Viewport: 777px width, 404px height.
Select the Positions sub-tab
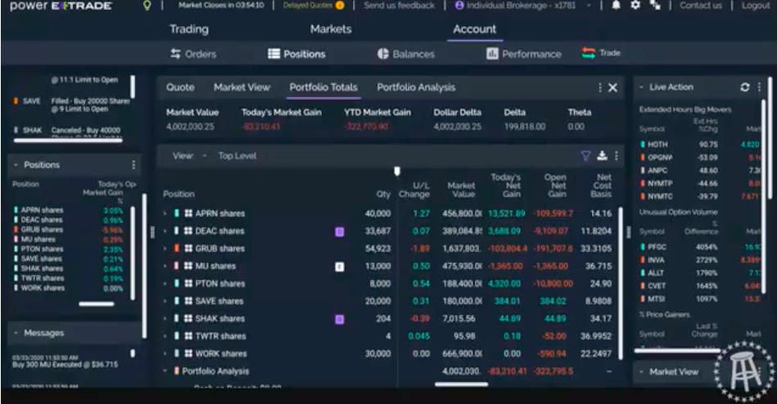pyautogui.click(x=297, y=54)
